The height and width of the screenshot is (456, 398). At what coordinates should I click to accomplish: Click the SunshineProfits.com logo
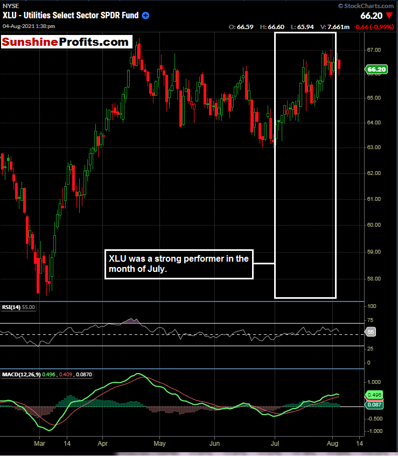point(66,42)
